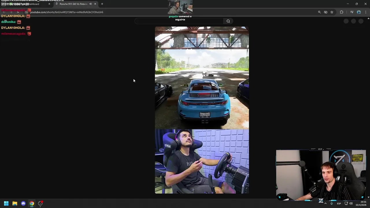Click the webcam overlay of the streamer
Viewport: 370px width, 208px height.
pyautogui.click(x=321, y=175)
